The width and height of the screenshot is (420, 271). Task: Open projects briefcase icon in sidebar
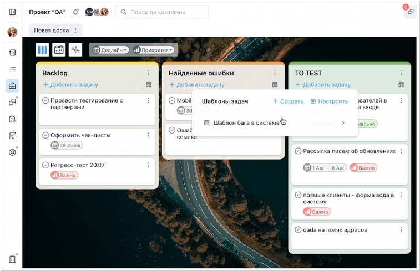point(12,86)
